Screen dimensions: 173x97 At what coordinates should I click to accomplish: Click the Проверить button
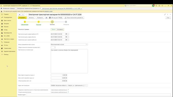tap(40, 18)
